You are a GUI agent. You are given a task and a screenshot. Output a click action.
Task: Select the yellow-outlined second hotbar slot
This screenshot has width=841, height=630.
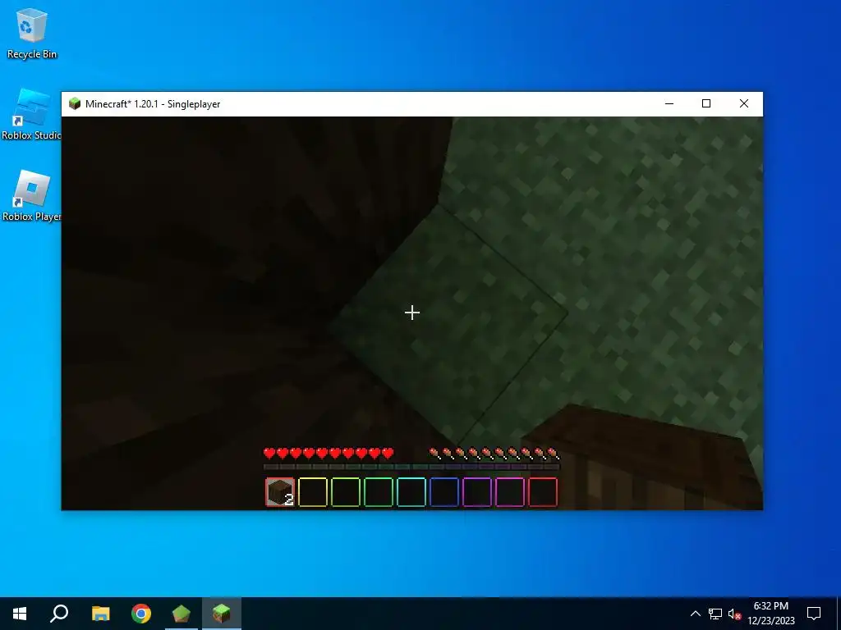[313, 492]
